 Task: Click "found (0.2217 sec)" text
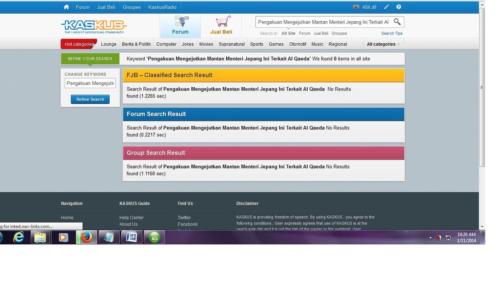tap(146, 135)
